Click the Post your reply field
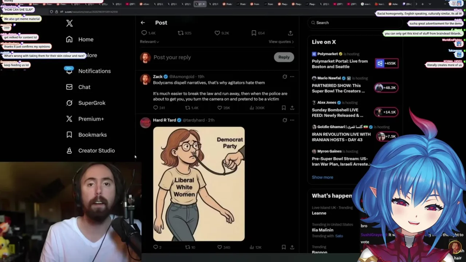 211,57
